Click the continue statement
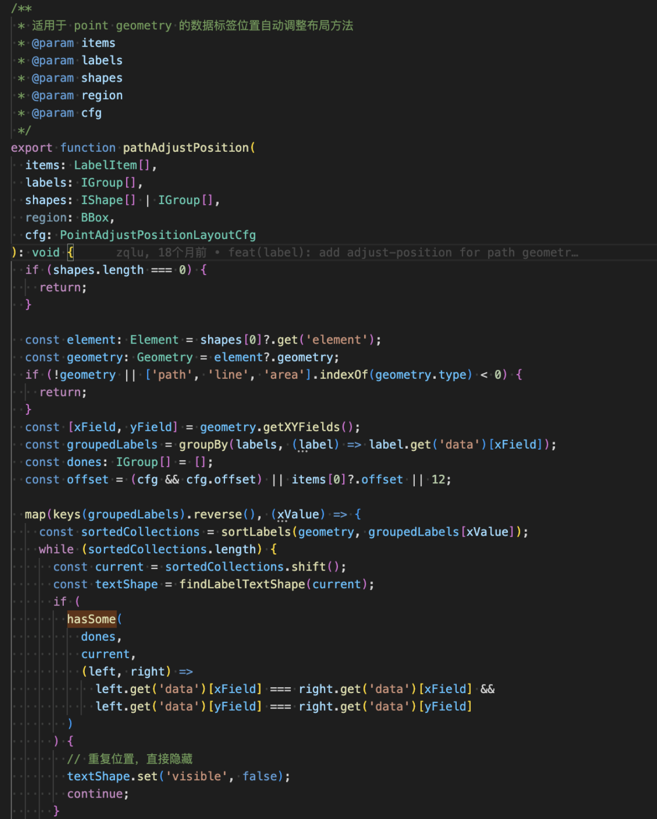 96,793
